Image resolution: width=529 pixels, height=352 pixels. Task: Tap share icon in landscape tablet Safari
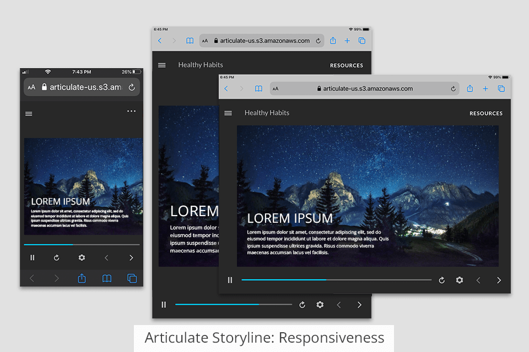click(470, 88)
